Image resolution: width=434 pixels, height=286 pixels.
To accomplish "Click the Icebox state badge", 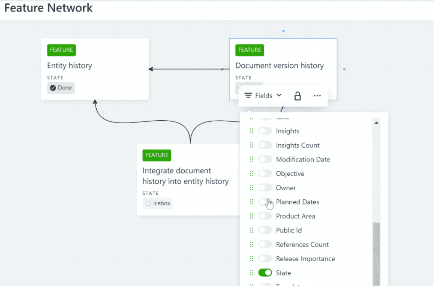I will 158,204.
